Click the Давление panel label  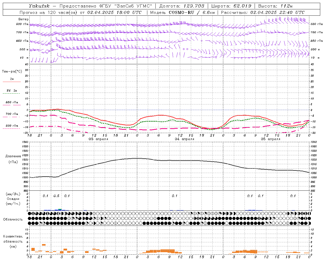pos(13,156)
